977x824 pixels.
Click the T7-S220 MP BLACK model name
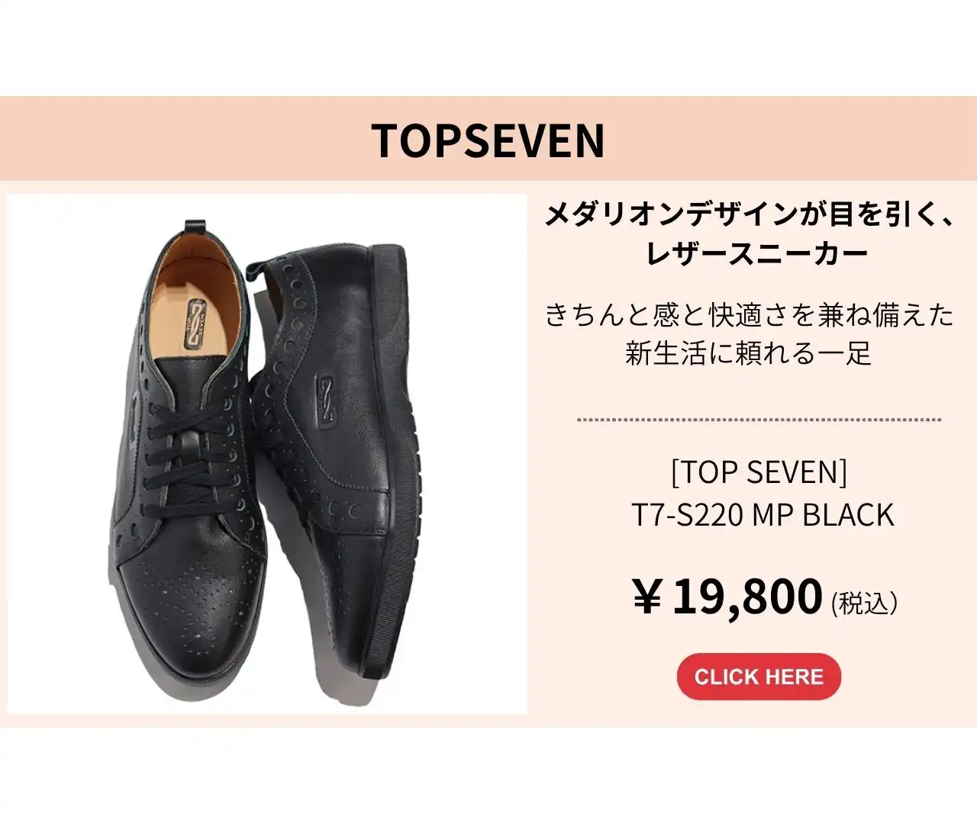click(x=762, y=515)
